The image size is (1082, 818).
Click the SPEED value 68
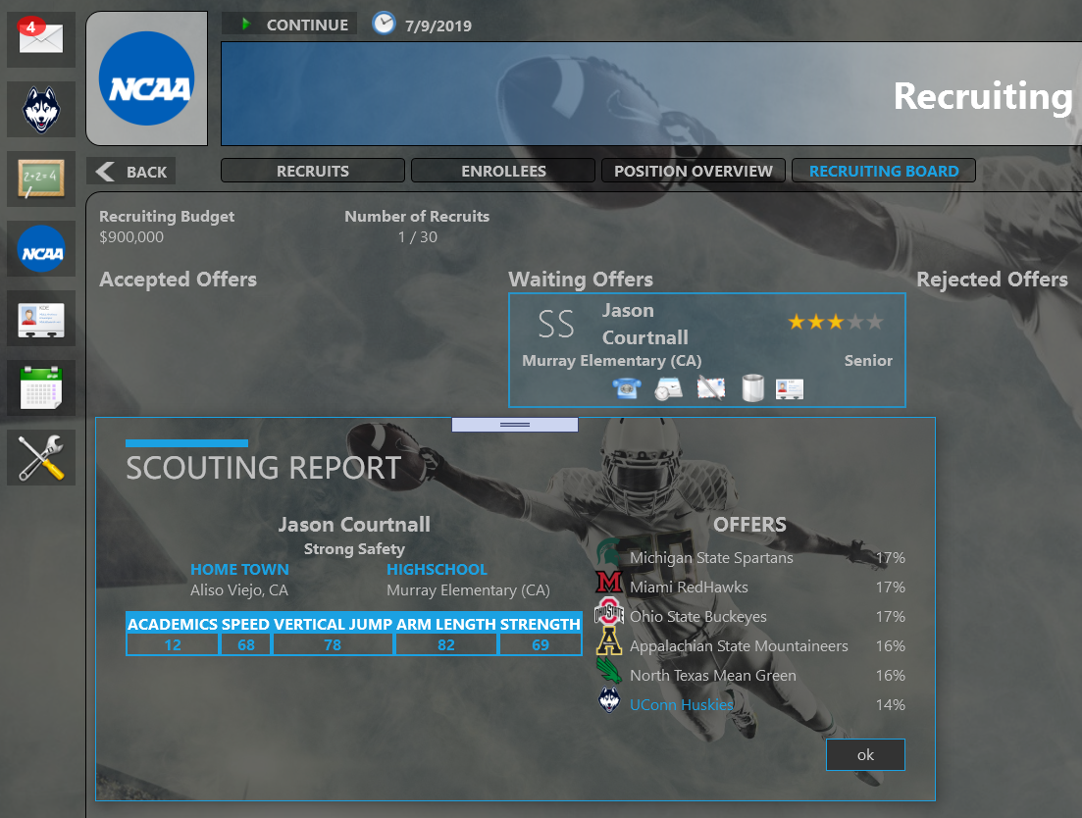[x=246, y=644]
